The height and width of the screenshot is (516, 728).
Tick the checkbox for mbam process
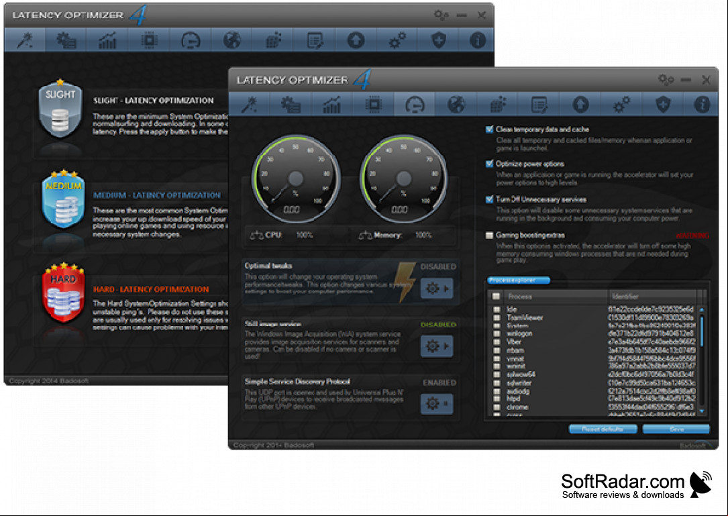click(x=497, y=351)
